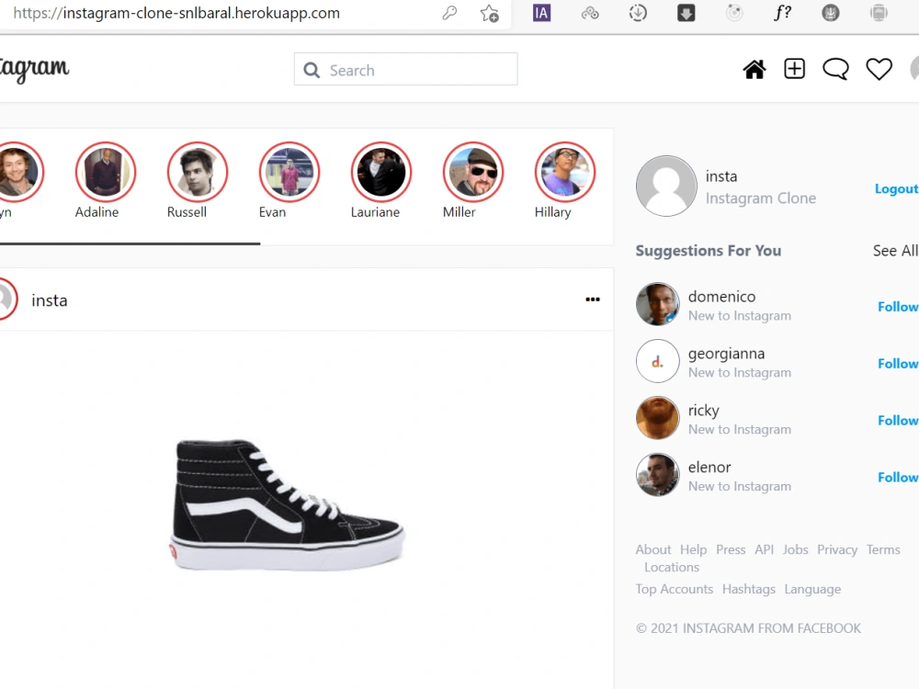The width and height of the screenshot is (919, 689).
Task: Follow elenor
Action: [898, 477]
